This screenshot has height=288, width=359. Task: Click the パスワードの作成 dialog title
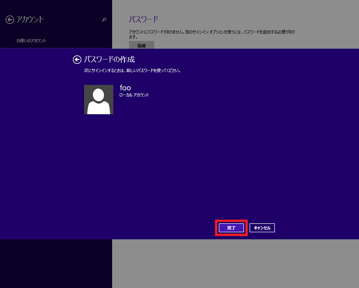pos(112,59)
